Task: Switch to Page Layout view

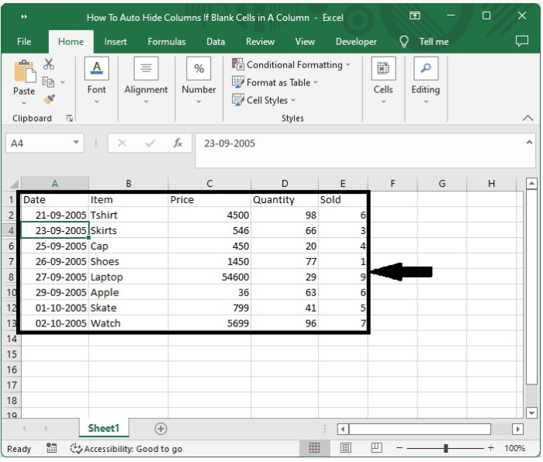Action: coord(345,448)
